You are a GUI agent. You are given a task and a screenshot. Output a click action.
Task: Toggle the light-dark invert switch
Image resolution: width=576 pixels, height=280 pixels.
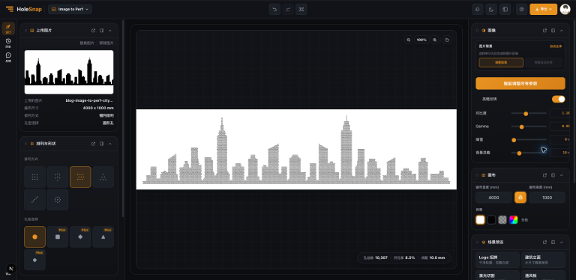click(x=558, y=99)
